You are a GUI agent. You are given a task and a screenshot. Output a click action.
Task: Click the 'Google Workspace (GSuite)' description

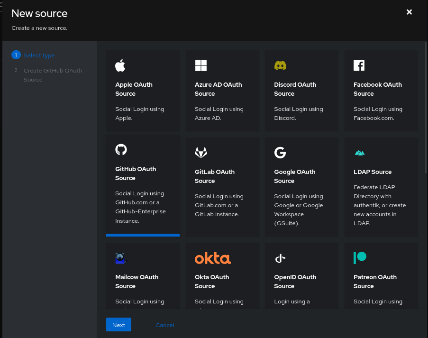tap(298, 210)
